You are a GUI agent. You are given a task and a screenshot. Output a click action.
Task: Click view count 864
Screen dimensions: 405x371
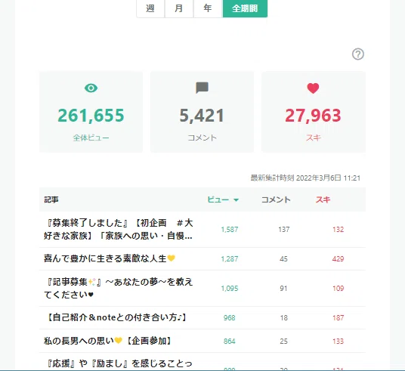230,342
